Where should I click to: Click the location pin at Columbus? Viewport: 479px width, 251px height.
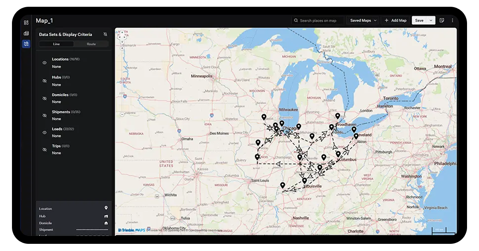[338, 154]
